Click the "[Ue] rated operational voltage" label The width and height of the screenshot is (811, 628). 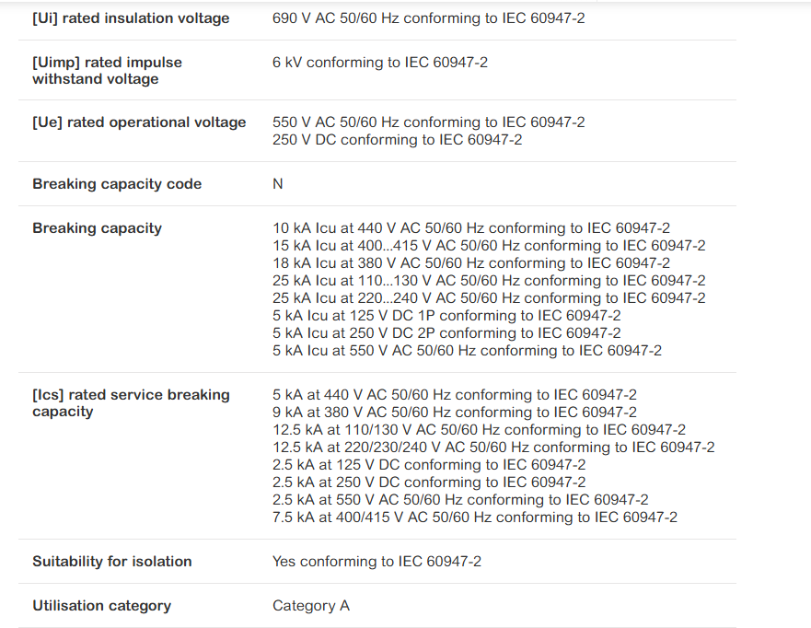pos(139,122)
